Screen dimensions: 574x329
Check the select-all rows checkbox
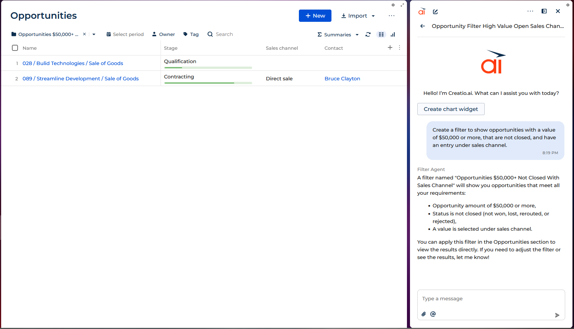pyautogui.click(x=15, y=48)
